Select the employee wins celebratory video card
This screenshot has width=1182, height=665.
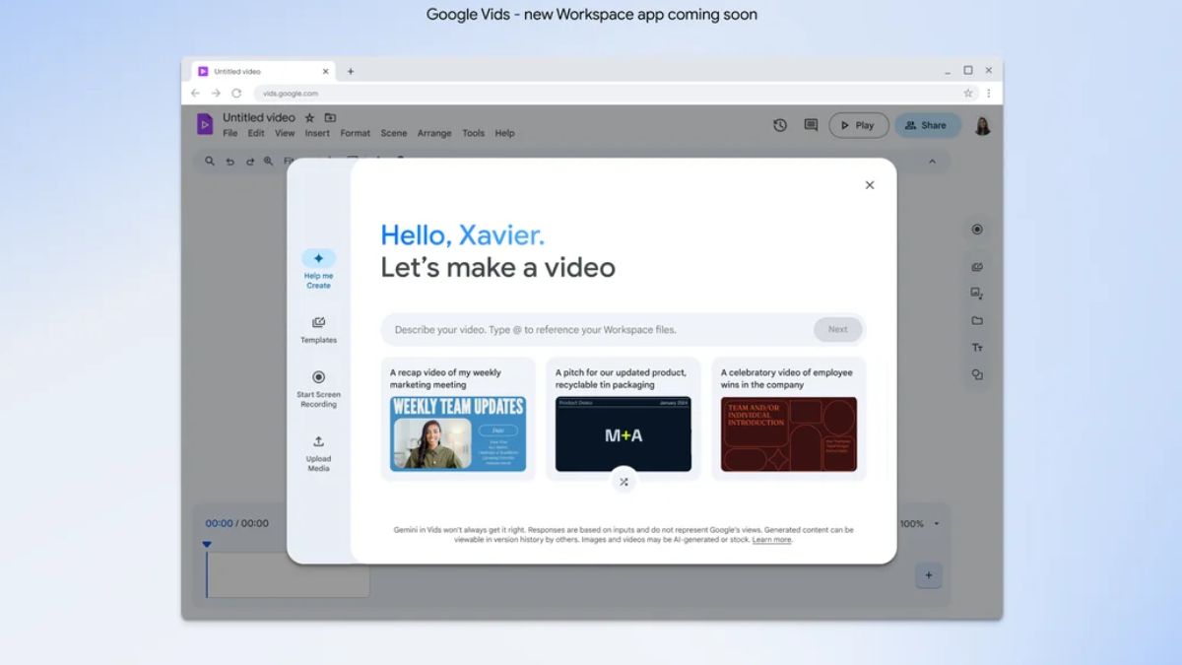[x=789, y=419]
